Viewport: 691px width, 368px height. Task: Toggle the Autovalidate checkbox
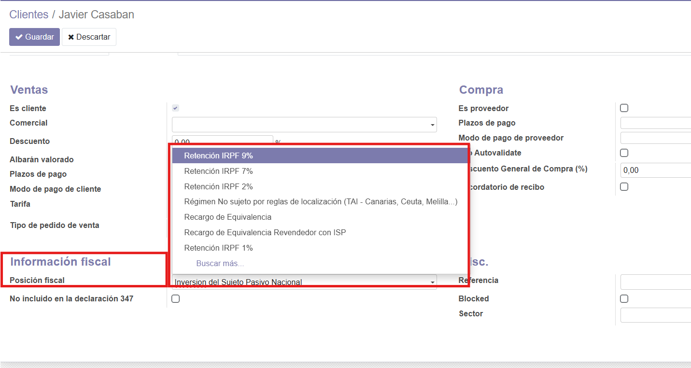tap(624, 153)
